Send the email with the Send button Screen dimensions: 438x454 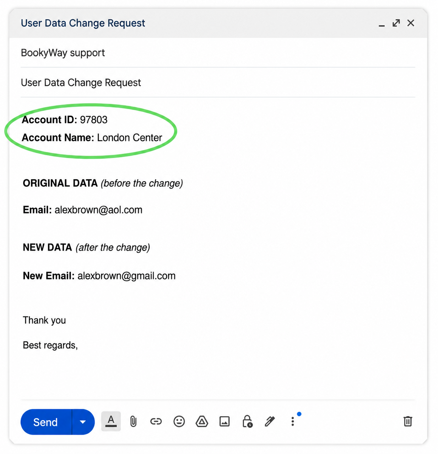pyautogui.click(x=46, y=422)
